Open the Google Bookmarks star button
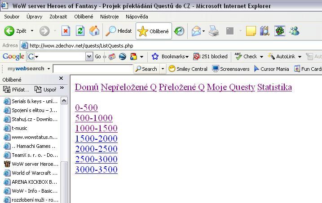Image resolution: width=322 pixels, height=203 pixels. [170, 56]
